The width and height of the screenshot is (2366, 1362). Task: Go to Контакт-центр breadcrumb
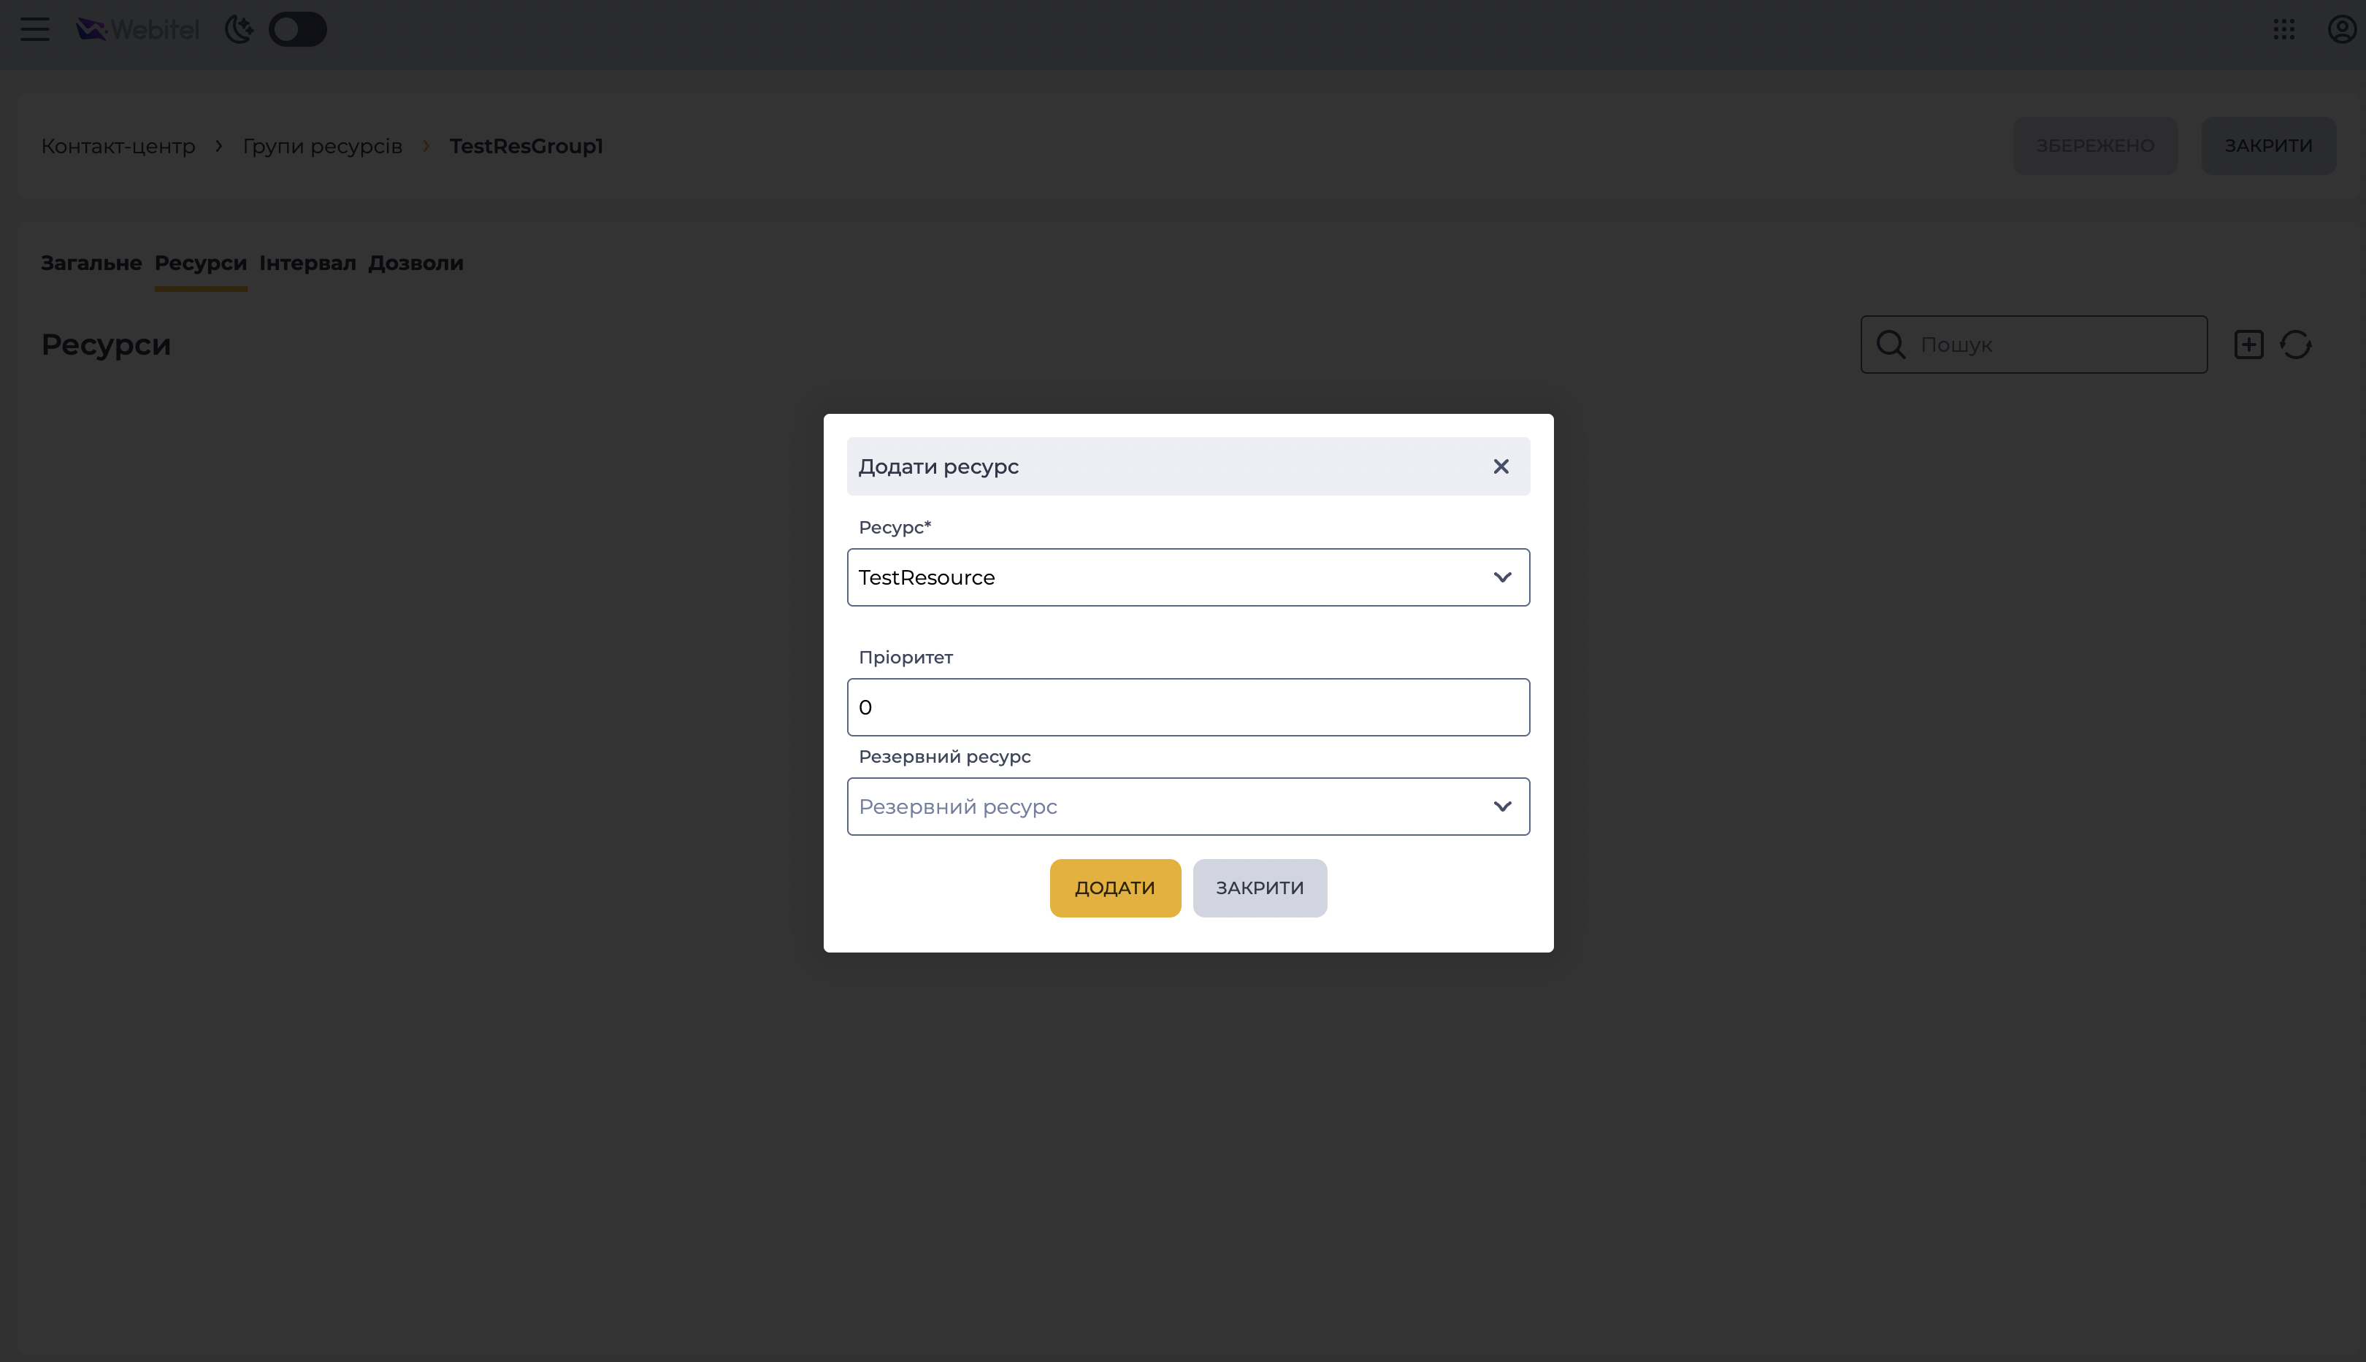[x=118, y=146]
